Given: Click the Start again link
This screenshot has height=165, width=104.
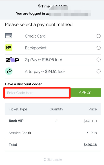Looking at the screenshot, I should coord(53,160).
